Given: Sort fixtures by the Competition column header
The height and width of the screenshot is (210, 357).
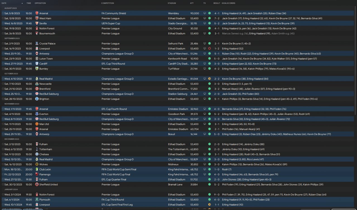Looking at the screenshot, I should pyautogui.click(x=108, y=3).
